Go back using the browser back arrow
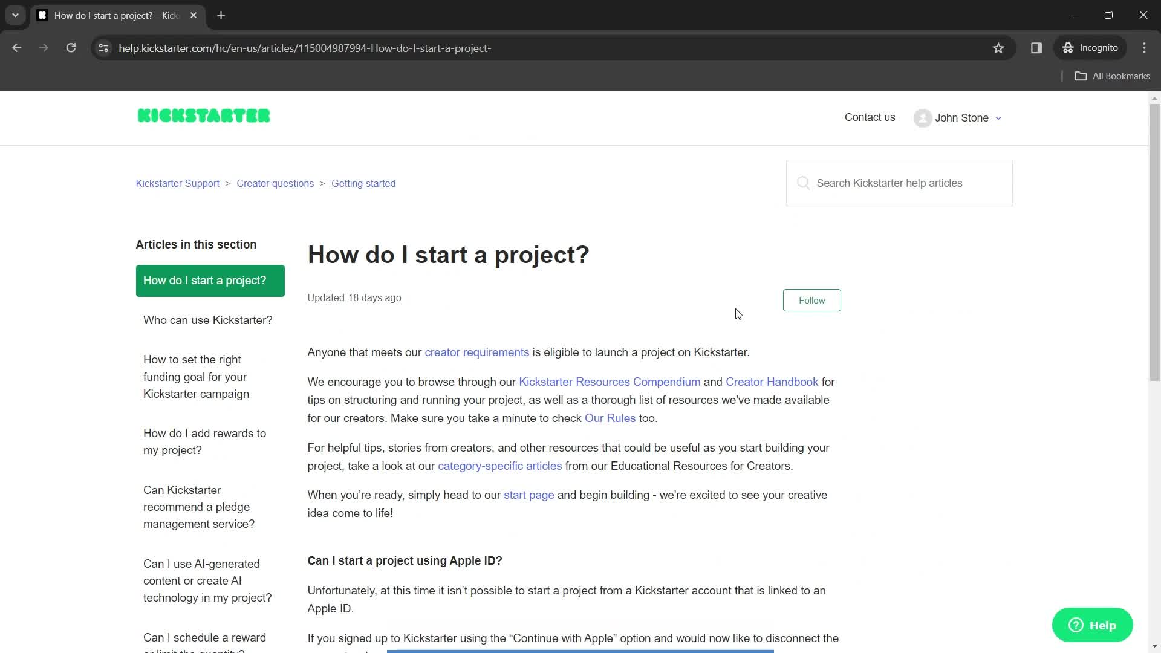The image size is (1161, 653). 17,48
